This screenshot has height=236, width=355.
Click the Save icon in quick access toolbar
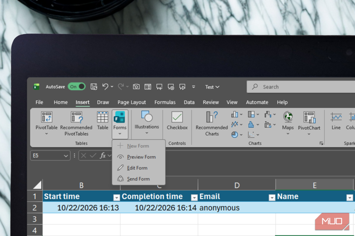(94, 87)
